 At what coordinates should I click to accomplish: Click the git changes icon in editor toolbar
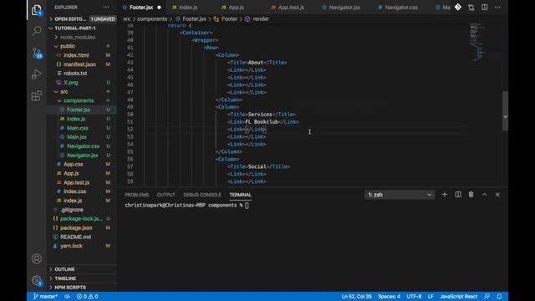click(458, 8)
